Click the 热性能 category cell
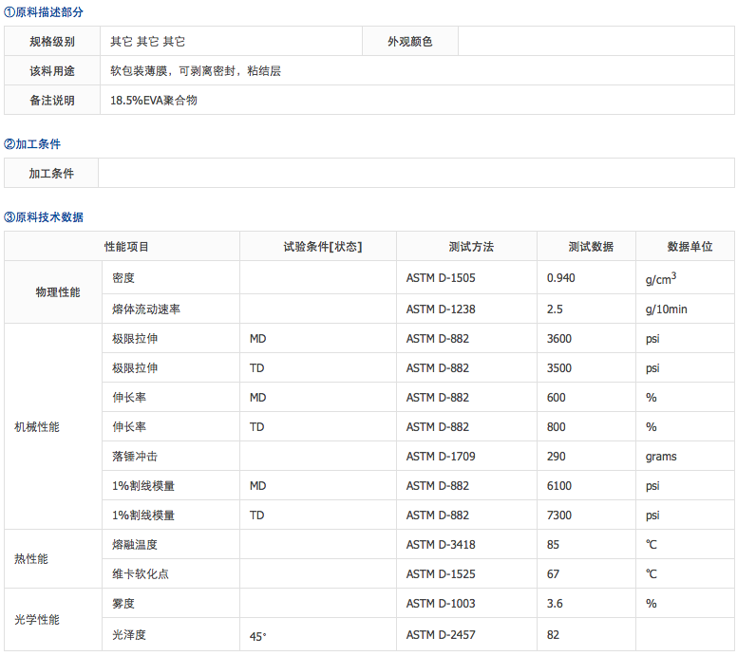Screen dimensions: 737x656 tap(31, 559)
